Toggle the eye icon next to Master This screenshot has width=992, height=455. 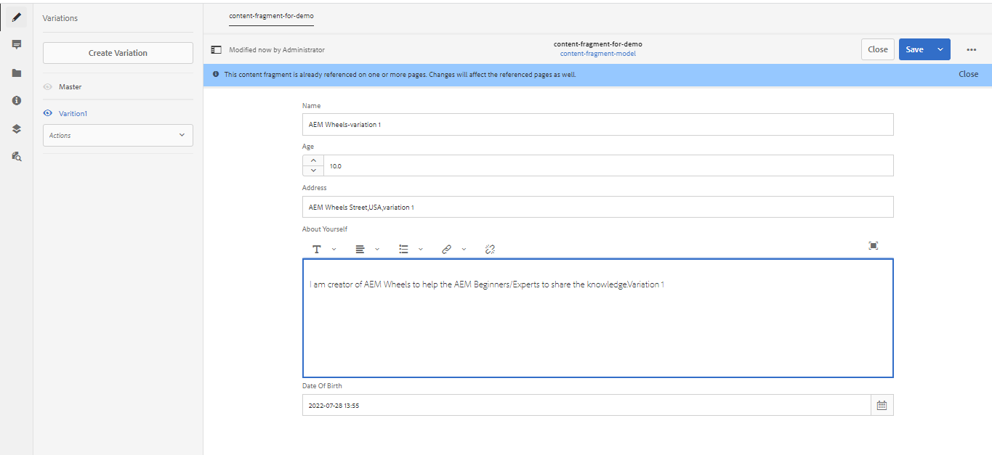[48, 86]
